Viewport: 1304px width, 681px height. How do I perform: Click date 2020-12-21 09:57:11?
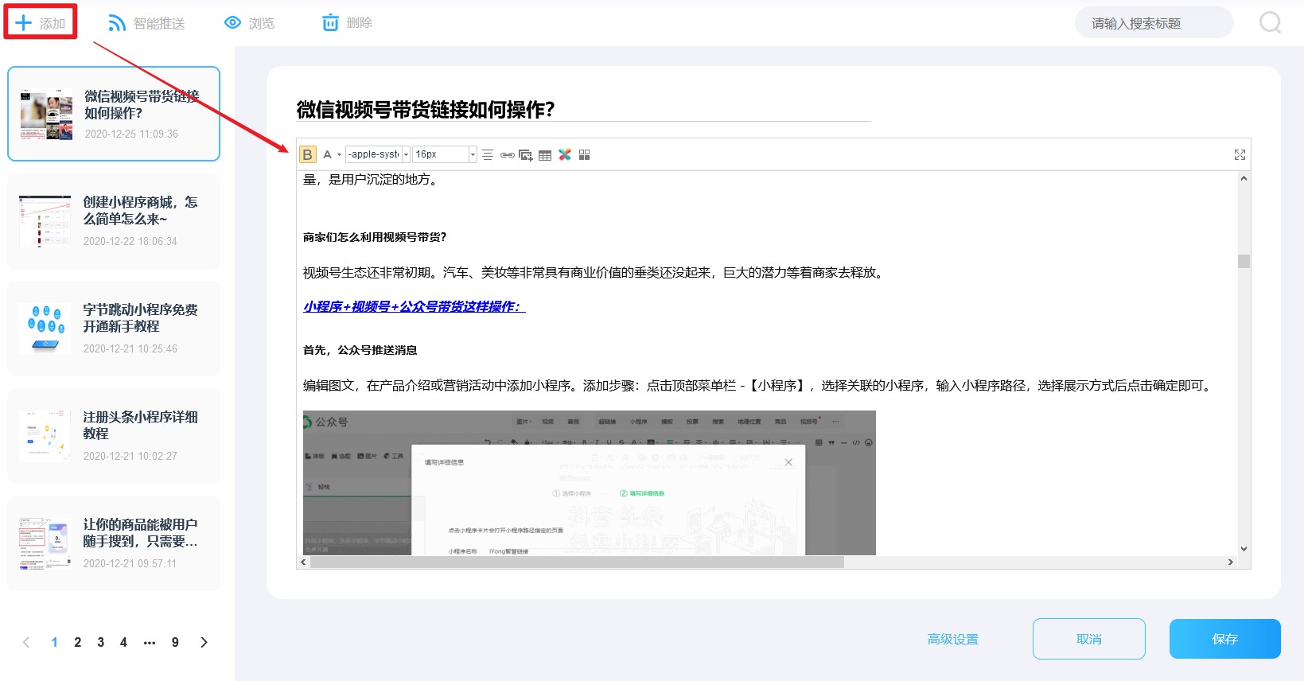pyautogui.click(x=130, y=563)
